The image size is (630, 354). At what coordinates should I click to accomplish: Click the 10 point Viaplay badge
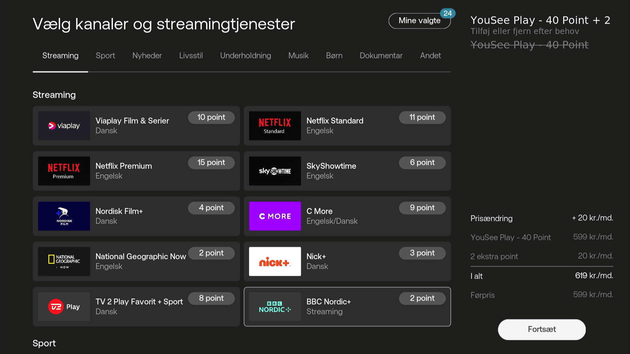coord(211,117)
